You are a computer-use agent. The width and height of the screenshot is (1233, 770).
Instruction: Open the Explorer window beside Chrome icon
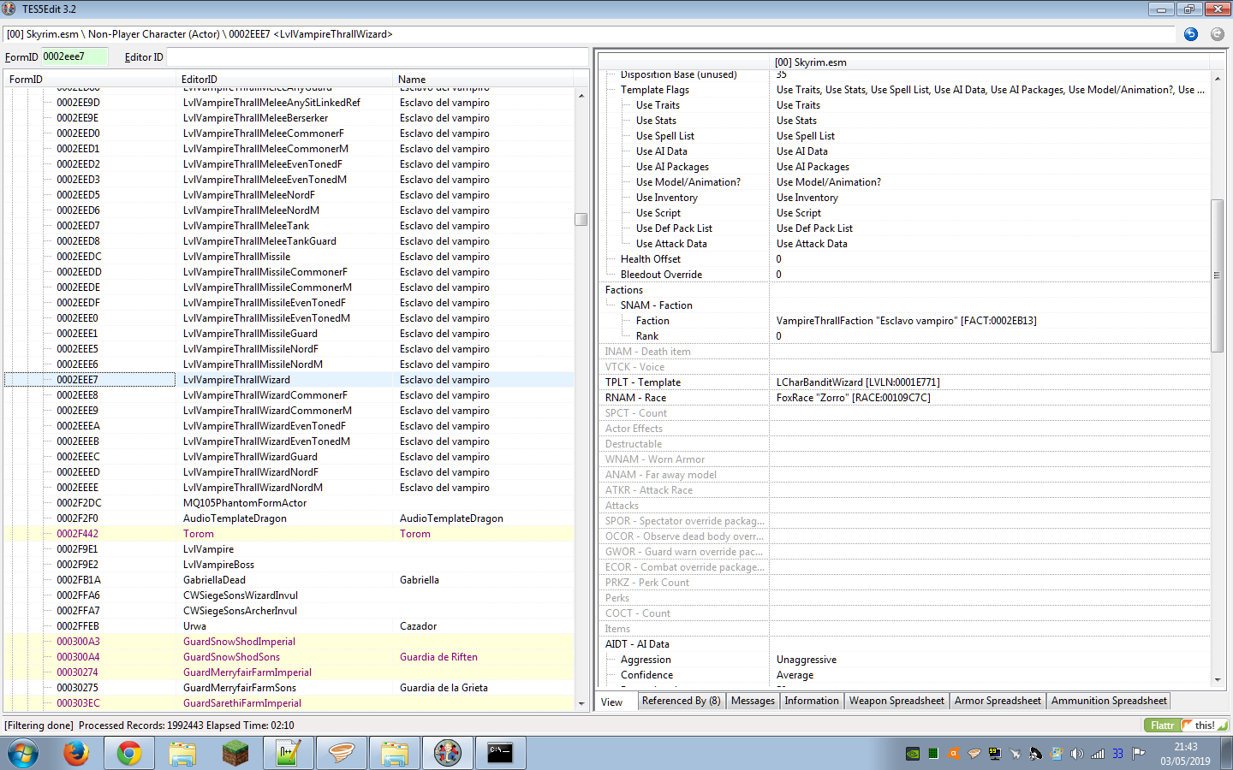tap(182, 753)
